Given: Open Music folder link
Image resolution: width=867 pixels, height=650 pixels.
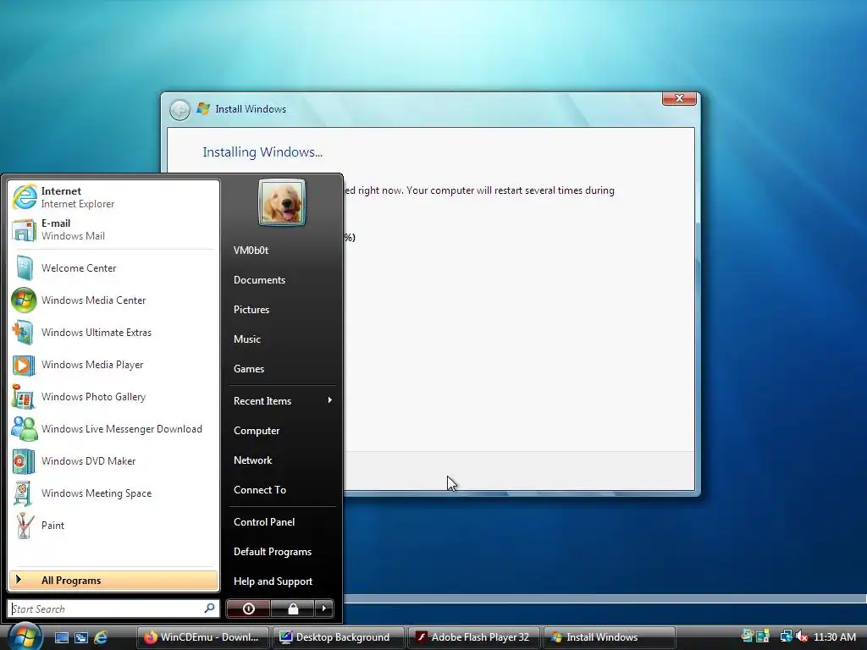Looking at the screenshot, I should click(282, 339).
